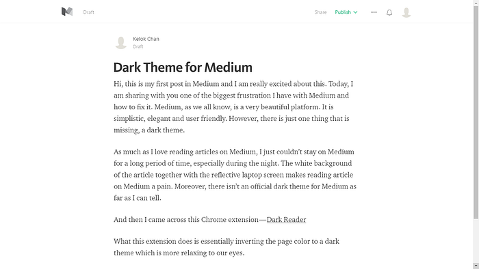Open the notifications bell icon

389,12
